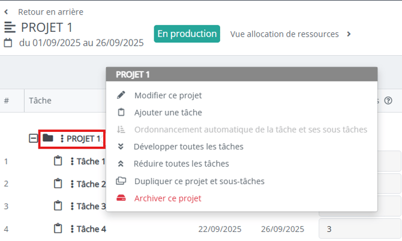Click the duplicate icon beside Dupliquer ce projet
Image resolution: width=402 pixels, height=241 pixels.
coord(121,181)
